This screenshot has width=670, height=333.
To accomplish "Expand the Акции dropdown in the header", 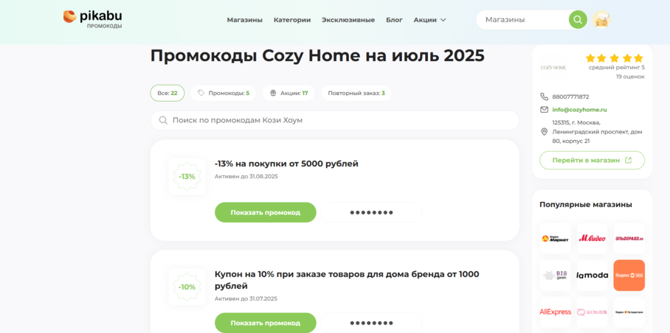I will point(429,20).
